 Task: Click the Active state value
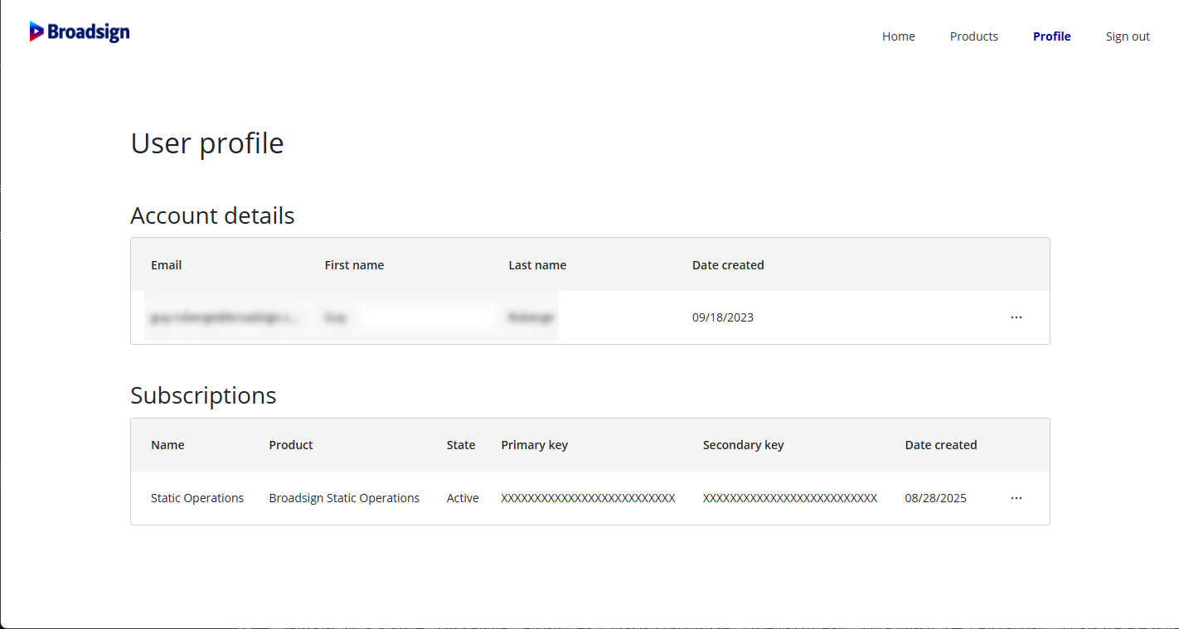click(463, 498)
